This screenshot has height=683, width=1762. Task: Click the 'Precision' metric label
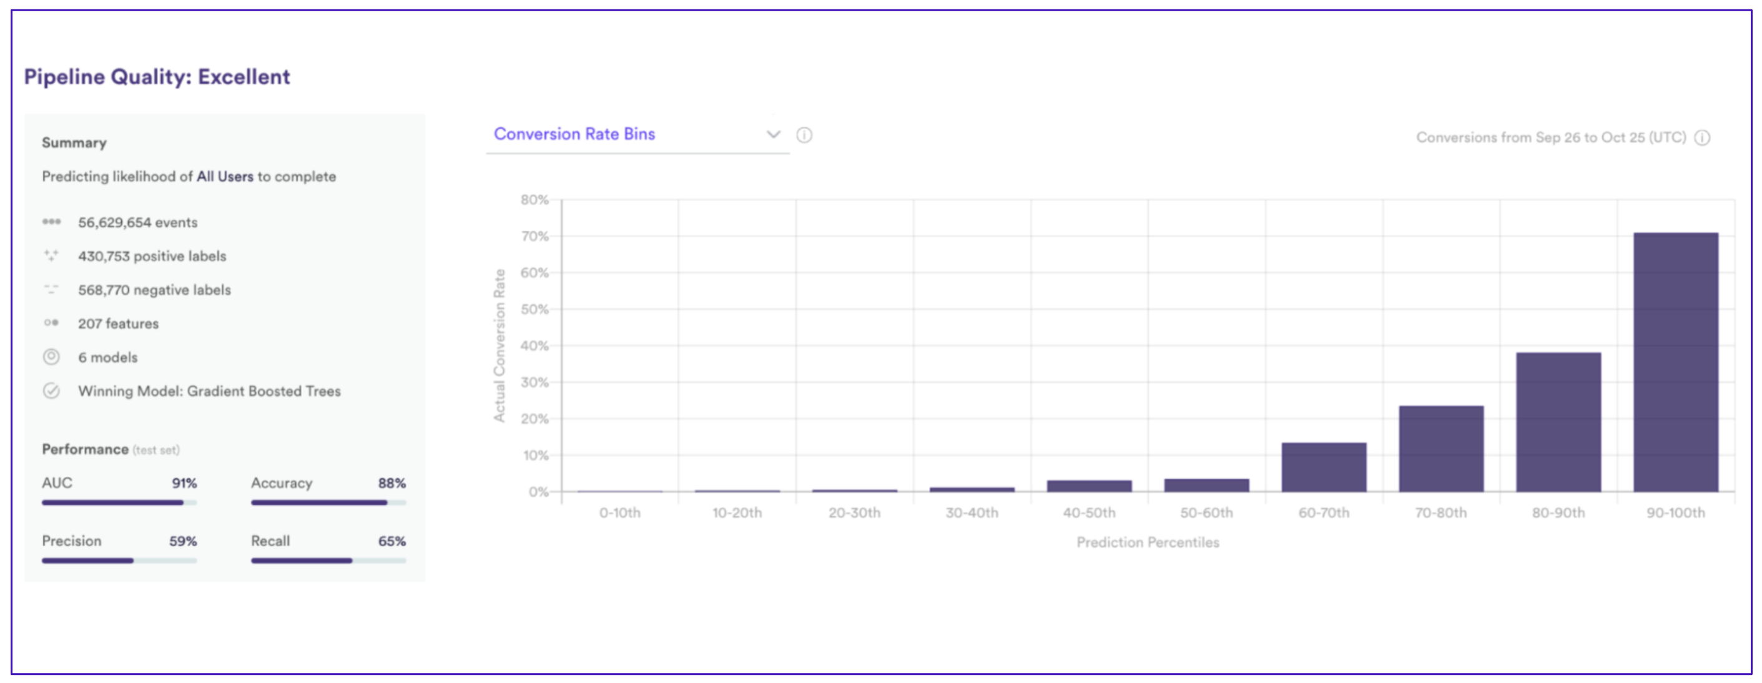71,541
